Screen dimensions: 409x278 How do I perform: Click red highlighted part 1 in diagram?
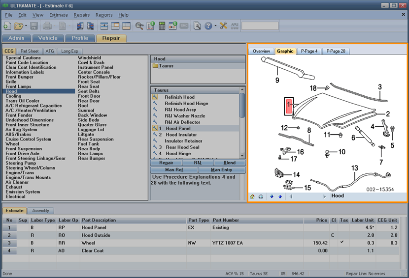pyautogui.click(x=290, y=105)
